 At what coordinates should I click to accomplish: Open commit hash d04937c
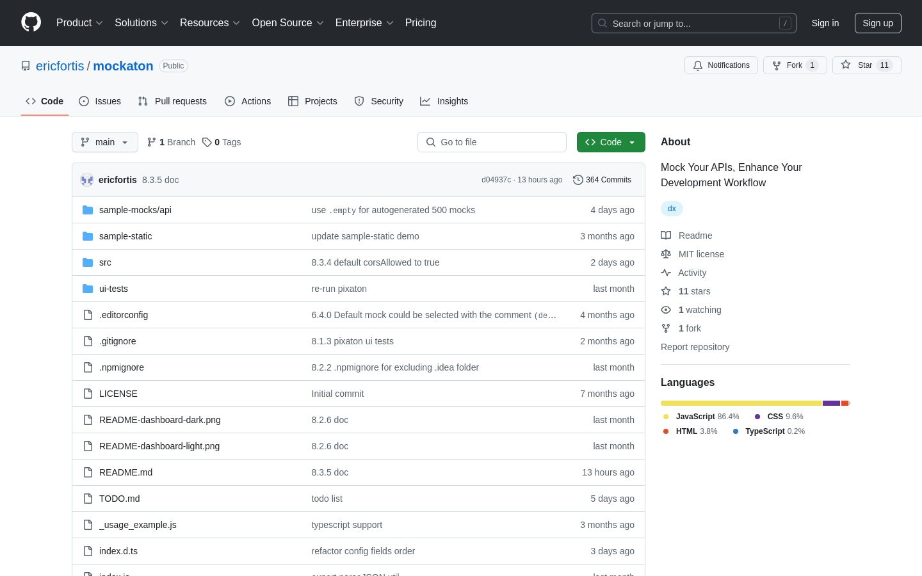[496, 180]
